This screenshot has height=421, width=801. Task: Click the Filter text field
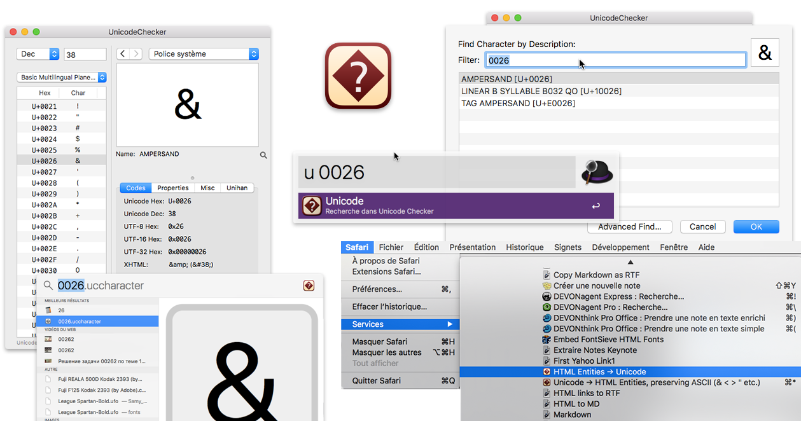[x=615, y=60]
